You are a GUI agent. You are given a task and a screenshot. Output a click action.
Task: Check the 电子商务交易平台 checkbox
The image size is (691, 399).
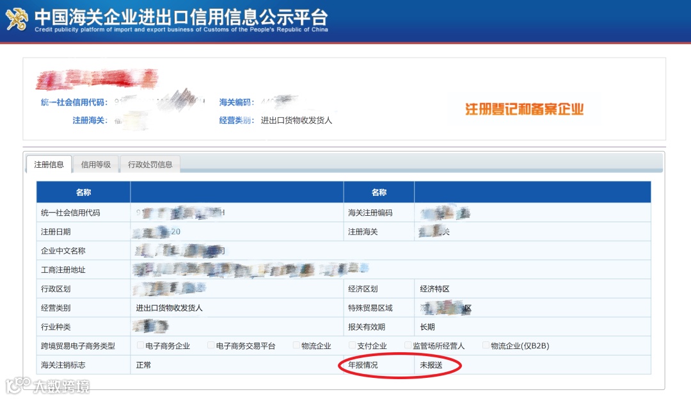click(x=210, y=345)
